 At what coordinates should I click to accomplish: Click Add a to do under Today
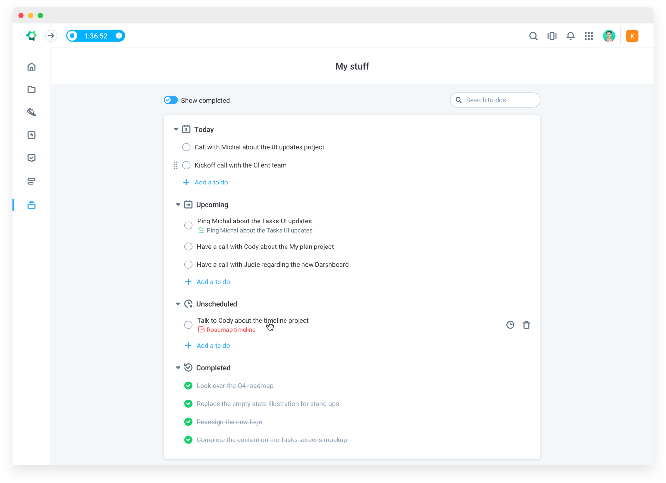(x=211, y=182)
